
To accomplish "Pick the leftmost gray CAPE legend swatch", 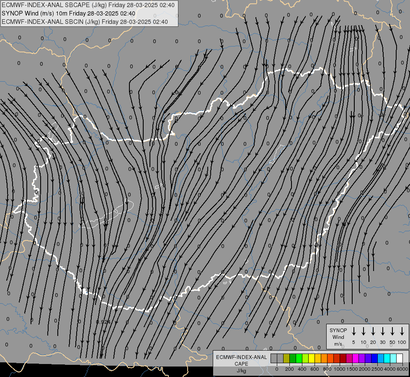I will coord(274,358).
